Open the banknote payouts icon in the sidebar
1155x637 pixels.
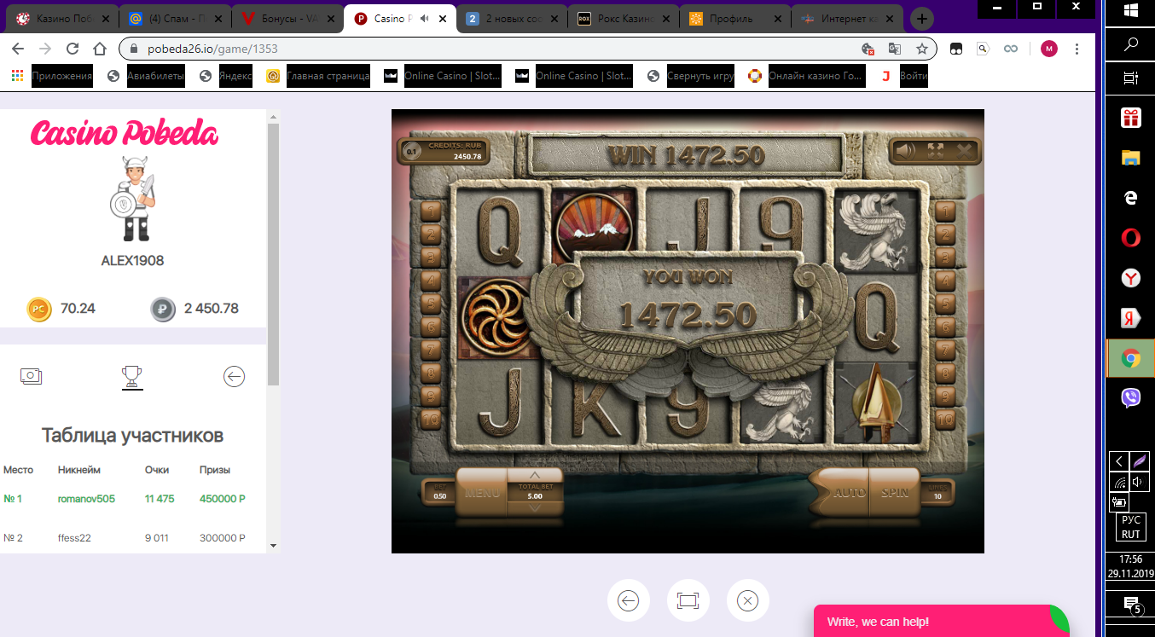pyautogui.click(x=32, y=376)
